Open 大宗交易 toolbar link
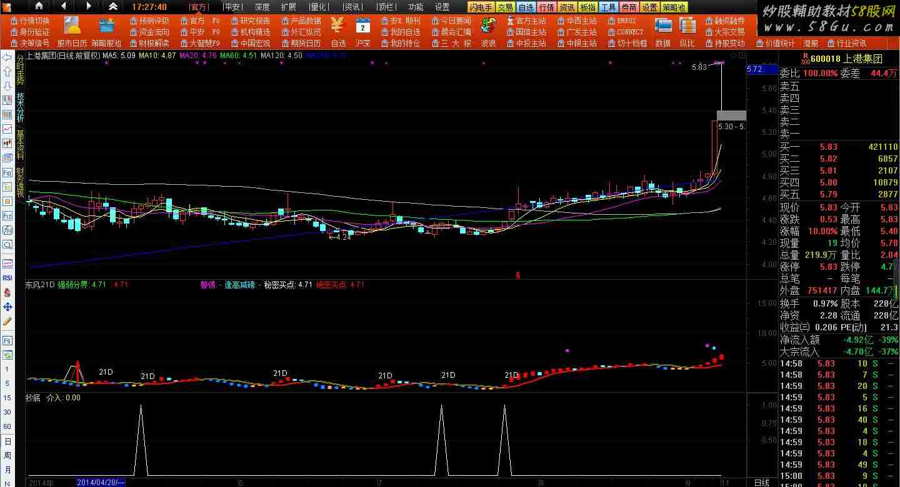 (x=725, y=32)
